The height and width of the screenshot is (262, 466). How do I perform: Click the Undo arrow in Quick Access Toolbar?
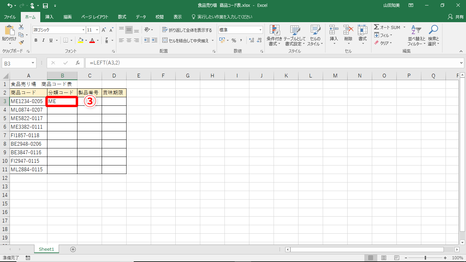coord(9,5)
